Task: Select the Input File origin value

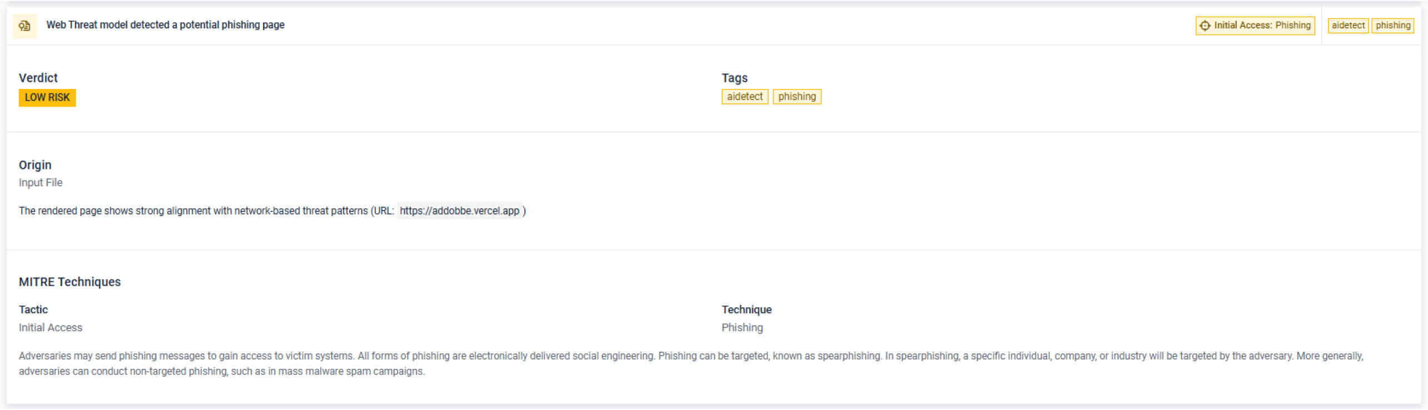Action: click(41, 183)
